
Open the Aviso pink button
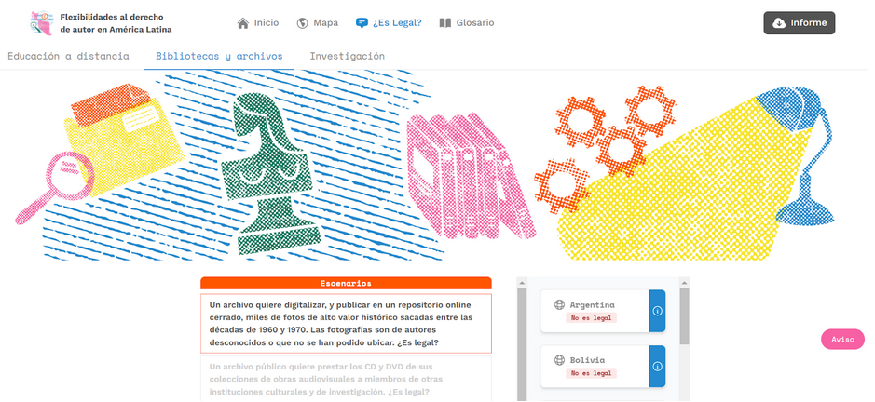[x=842, y=339]
